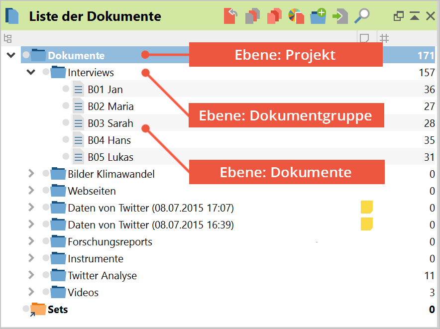
Task: Select document B02 Maria
Action: point(110,107)
